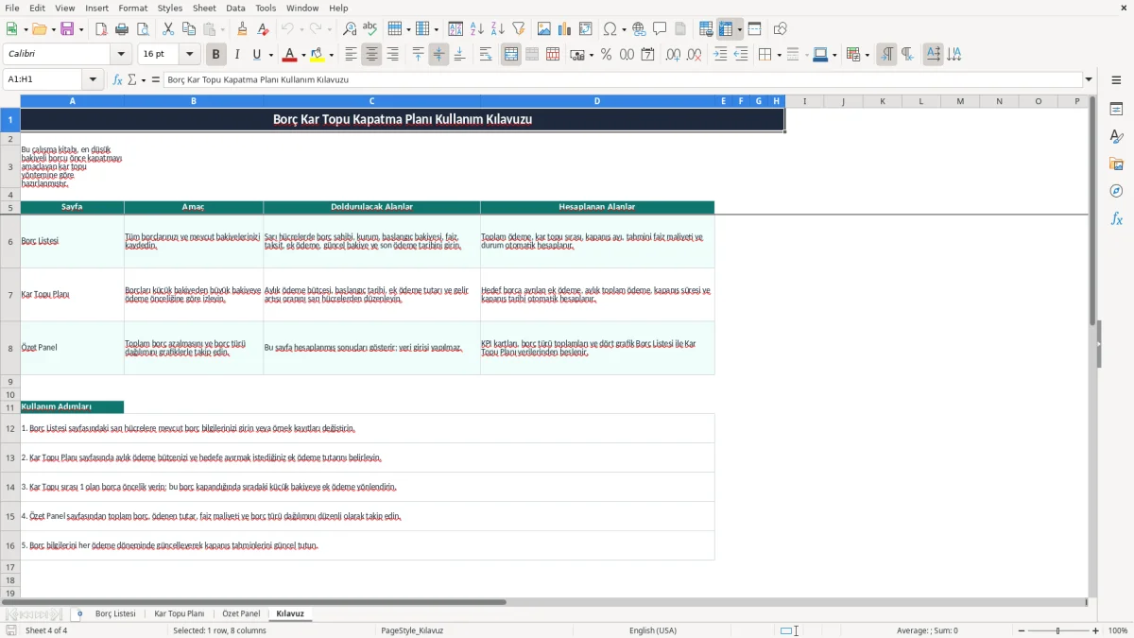Format as currency
Viewport: 1134px width, 638px height.
click(576, 55)
